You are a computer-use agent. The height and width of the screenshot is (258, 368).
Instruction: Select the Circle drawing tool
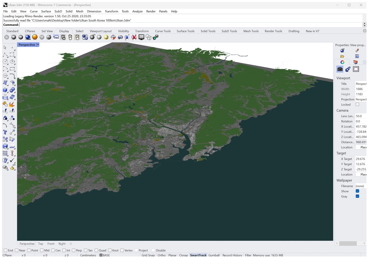click(5, 62)
